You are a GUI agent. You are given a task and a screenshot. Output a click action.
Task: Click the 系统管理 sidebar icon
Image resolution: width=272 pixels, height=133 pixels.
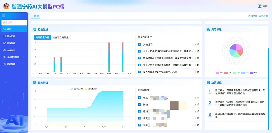click(4, 64)
